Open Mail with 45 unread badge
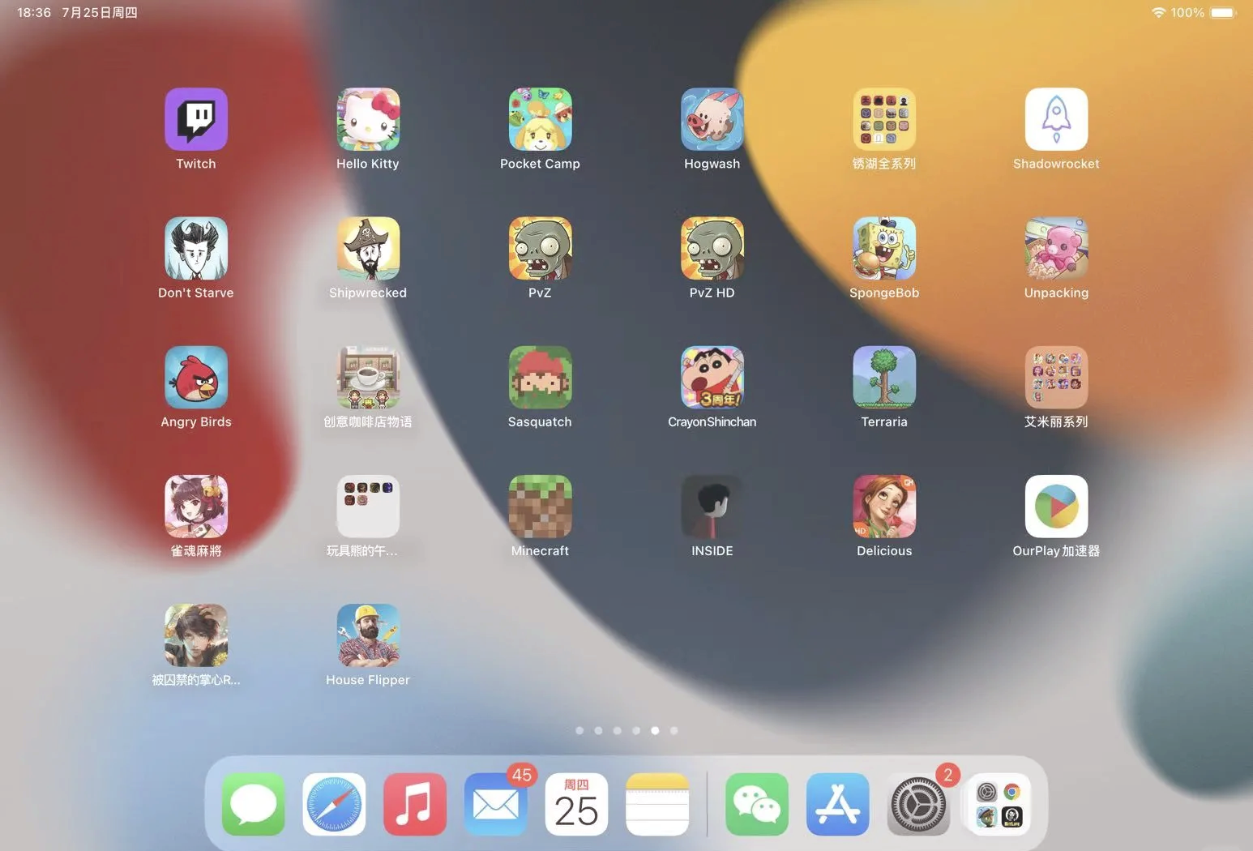1253x851 pixels. [496, 804]
